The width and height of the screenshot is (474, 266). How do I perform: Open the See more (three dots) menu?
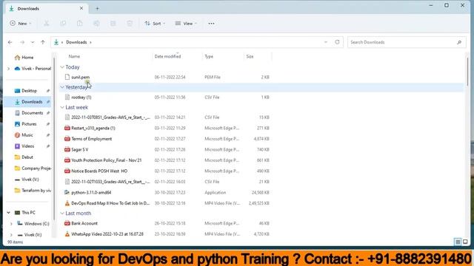coord(211,23)
